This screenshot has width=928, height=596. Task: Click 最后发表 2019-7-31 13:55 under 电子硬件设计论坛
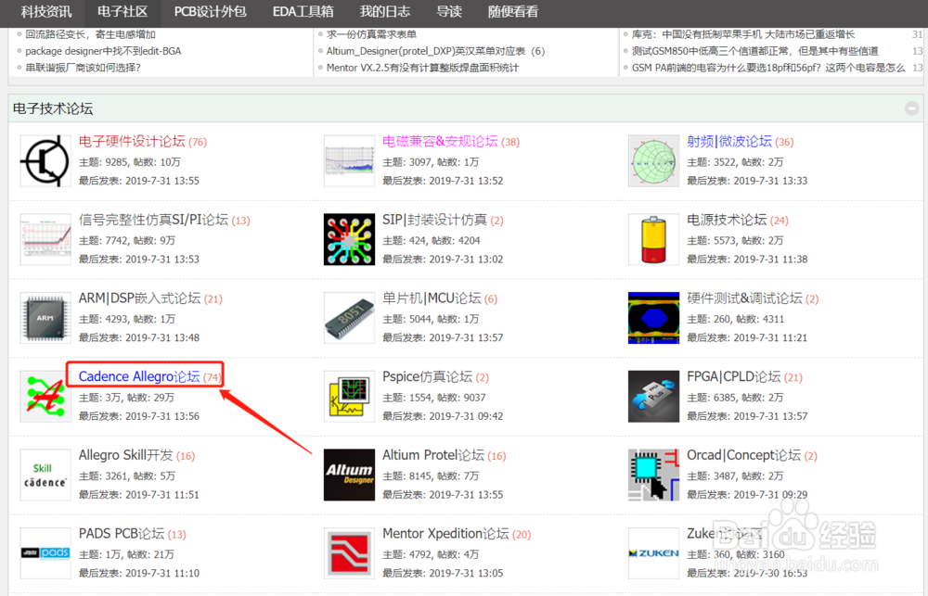click(139, 181)
